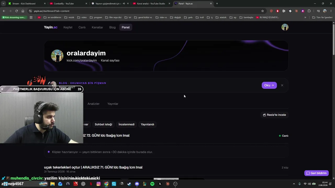Open the müzik bookmark folder
This screenshot has width=335, height=188.
69,17
